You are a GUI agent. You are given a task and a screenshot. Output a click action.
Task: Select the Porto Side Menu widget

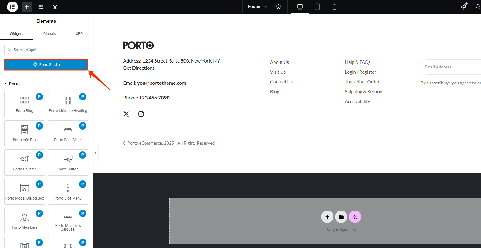[68, 192]
